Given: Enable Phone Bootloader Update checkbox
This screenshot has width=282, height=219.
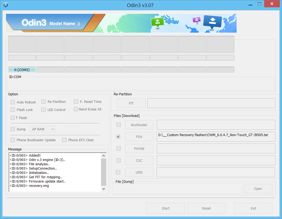Looking at the screenshot, I should pos(13,140).
